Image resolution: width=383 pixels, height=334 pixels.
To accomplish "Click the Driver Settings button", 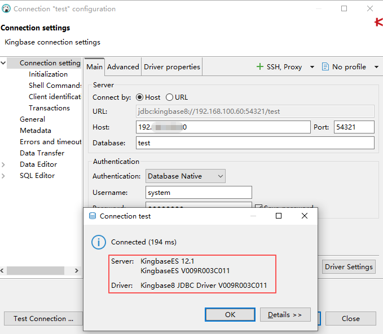I will [x=349, y=266].
